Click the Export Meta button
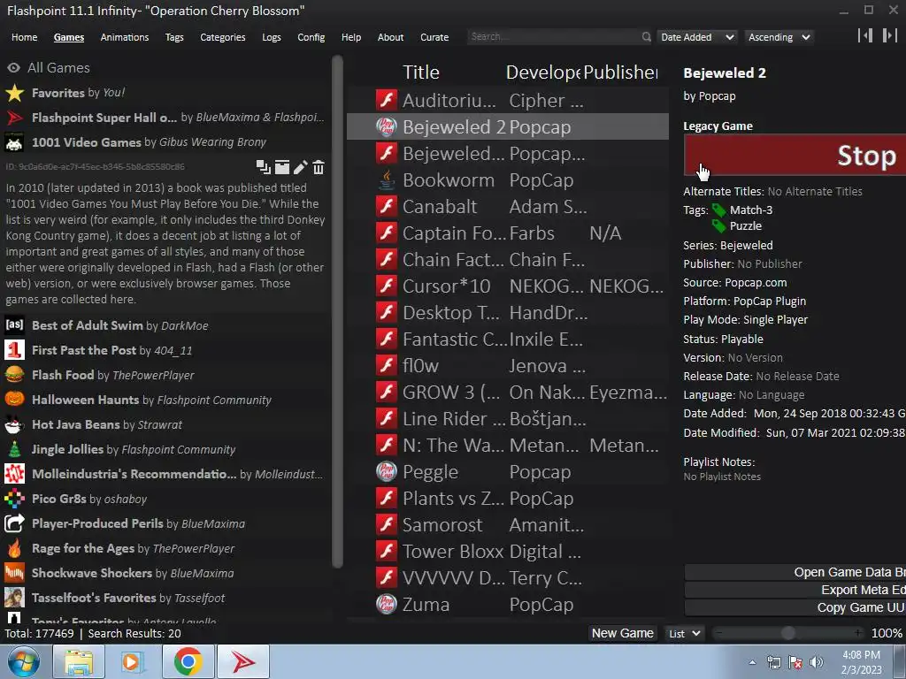 pyautogui.click(x=795, y=590)
